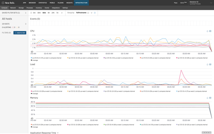Click the FILTERS (0) label

coord(6,33)
